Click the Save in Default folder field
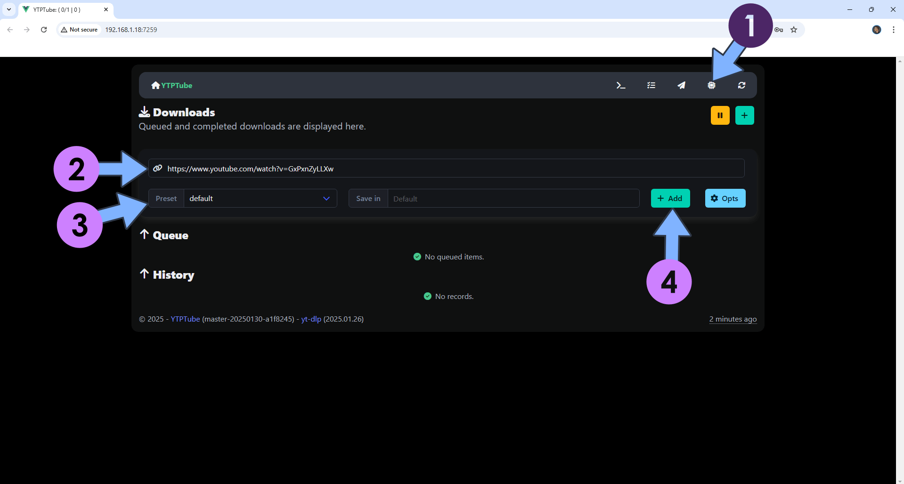The height and width of the screenshot is (484, 904). tap(513, 198)
